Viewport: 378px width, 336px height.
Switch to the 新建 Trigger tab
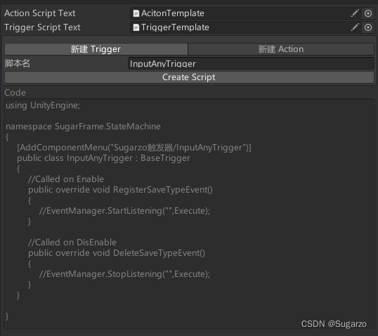96,49
